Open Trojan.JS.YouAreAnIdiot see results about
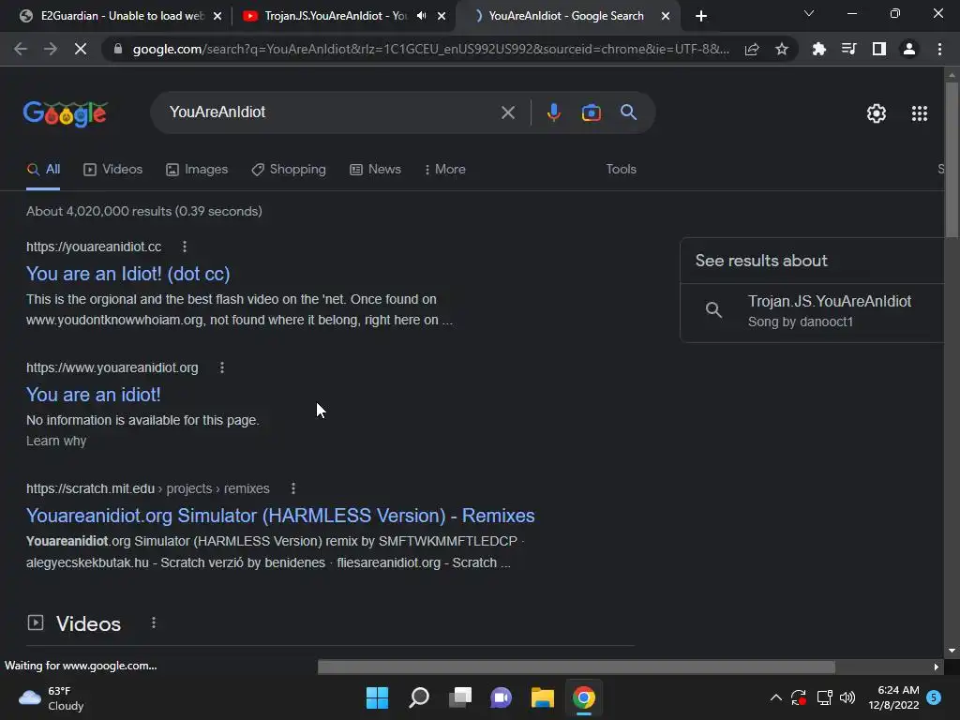960x720 pixels. [813, 311]
